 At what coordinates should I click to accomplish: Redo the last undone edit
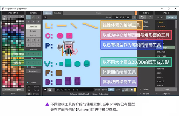point(150,17)
